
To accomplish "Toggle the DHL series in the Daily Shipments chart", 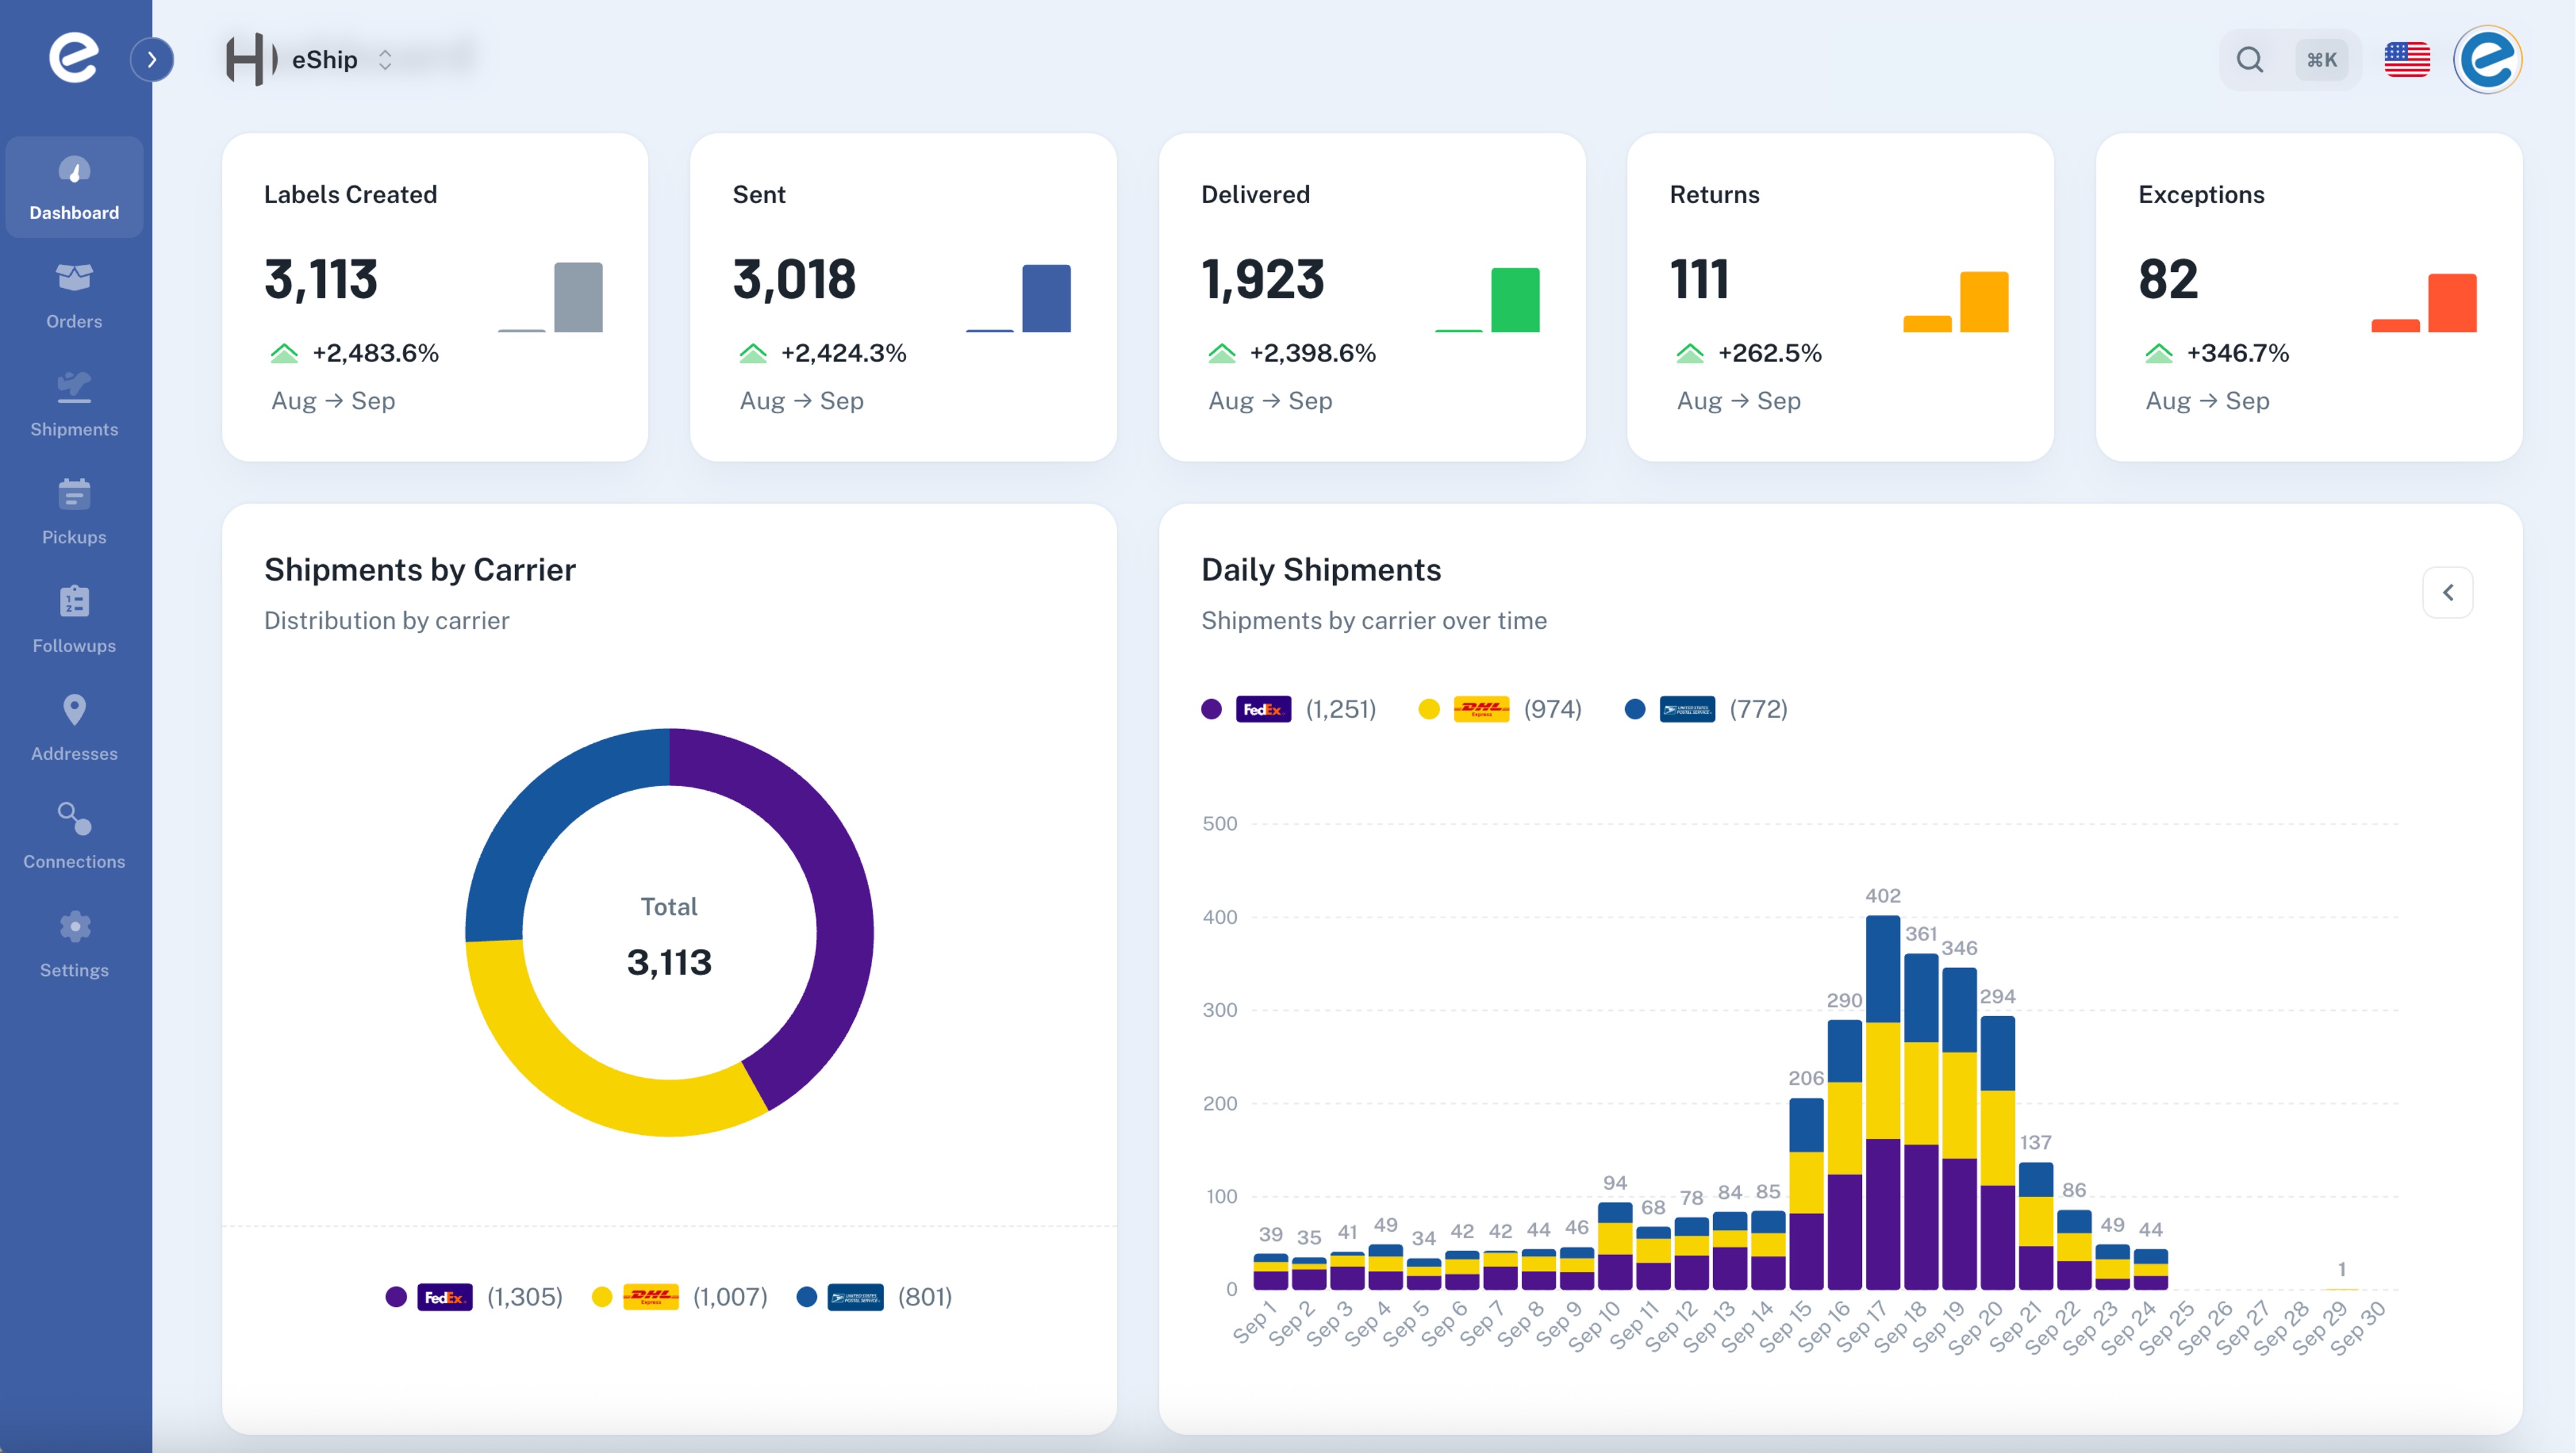I will (x=1500, y=709).
